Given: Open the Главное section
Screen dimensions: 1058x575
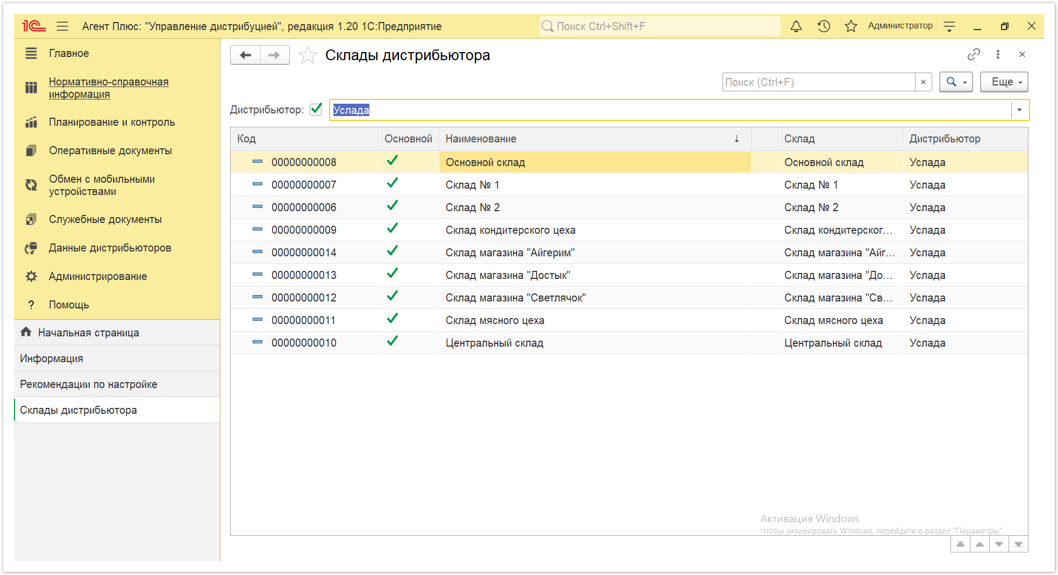Looking at the screenshot, I should (69, 53).
